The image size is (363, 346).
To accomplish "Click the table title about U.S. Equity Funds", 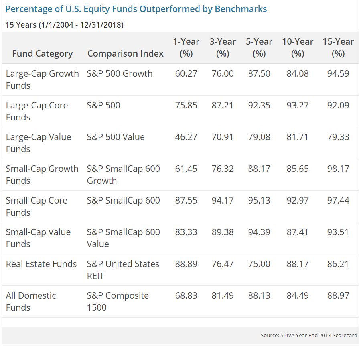I will coord(136,9).
